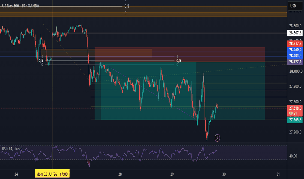Click the 28.600,0 price axis value
This screenshot has height=179, width=304.
(x=295, y=26)
